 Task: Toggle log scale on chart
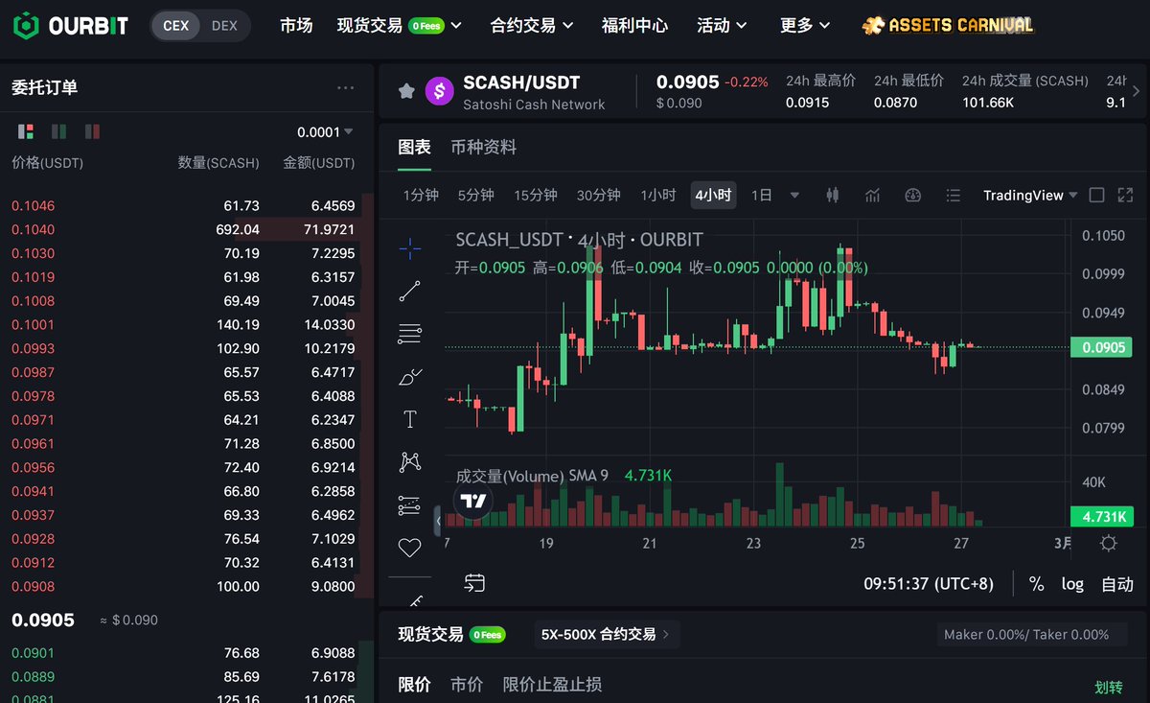(x=1072, y=583)
